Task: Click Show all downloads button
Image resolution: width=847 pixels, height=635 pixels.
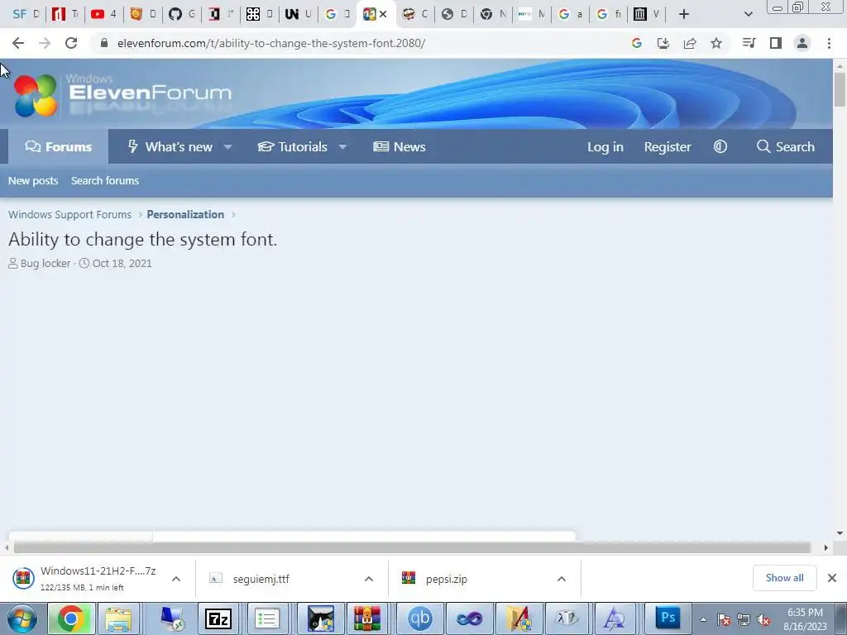Action: [784, 578]
